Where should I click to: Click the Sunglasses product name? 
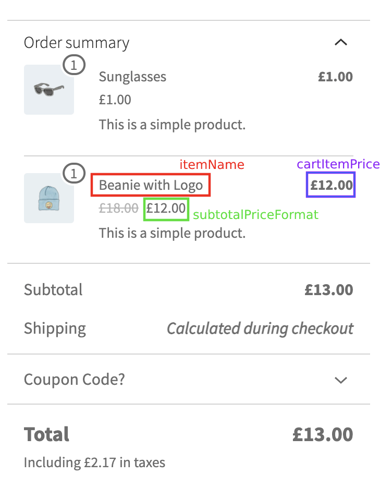132,76
